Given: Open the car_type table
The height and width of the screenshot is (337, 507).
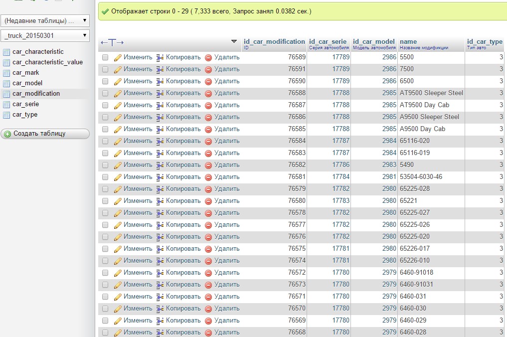Looking at the screenshot, I should (x=25, y=115).
